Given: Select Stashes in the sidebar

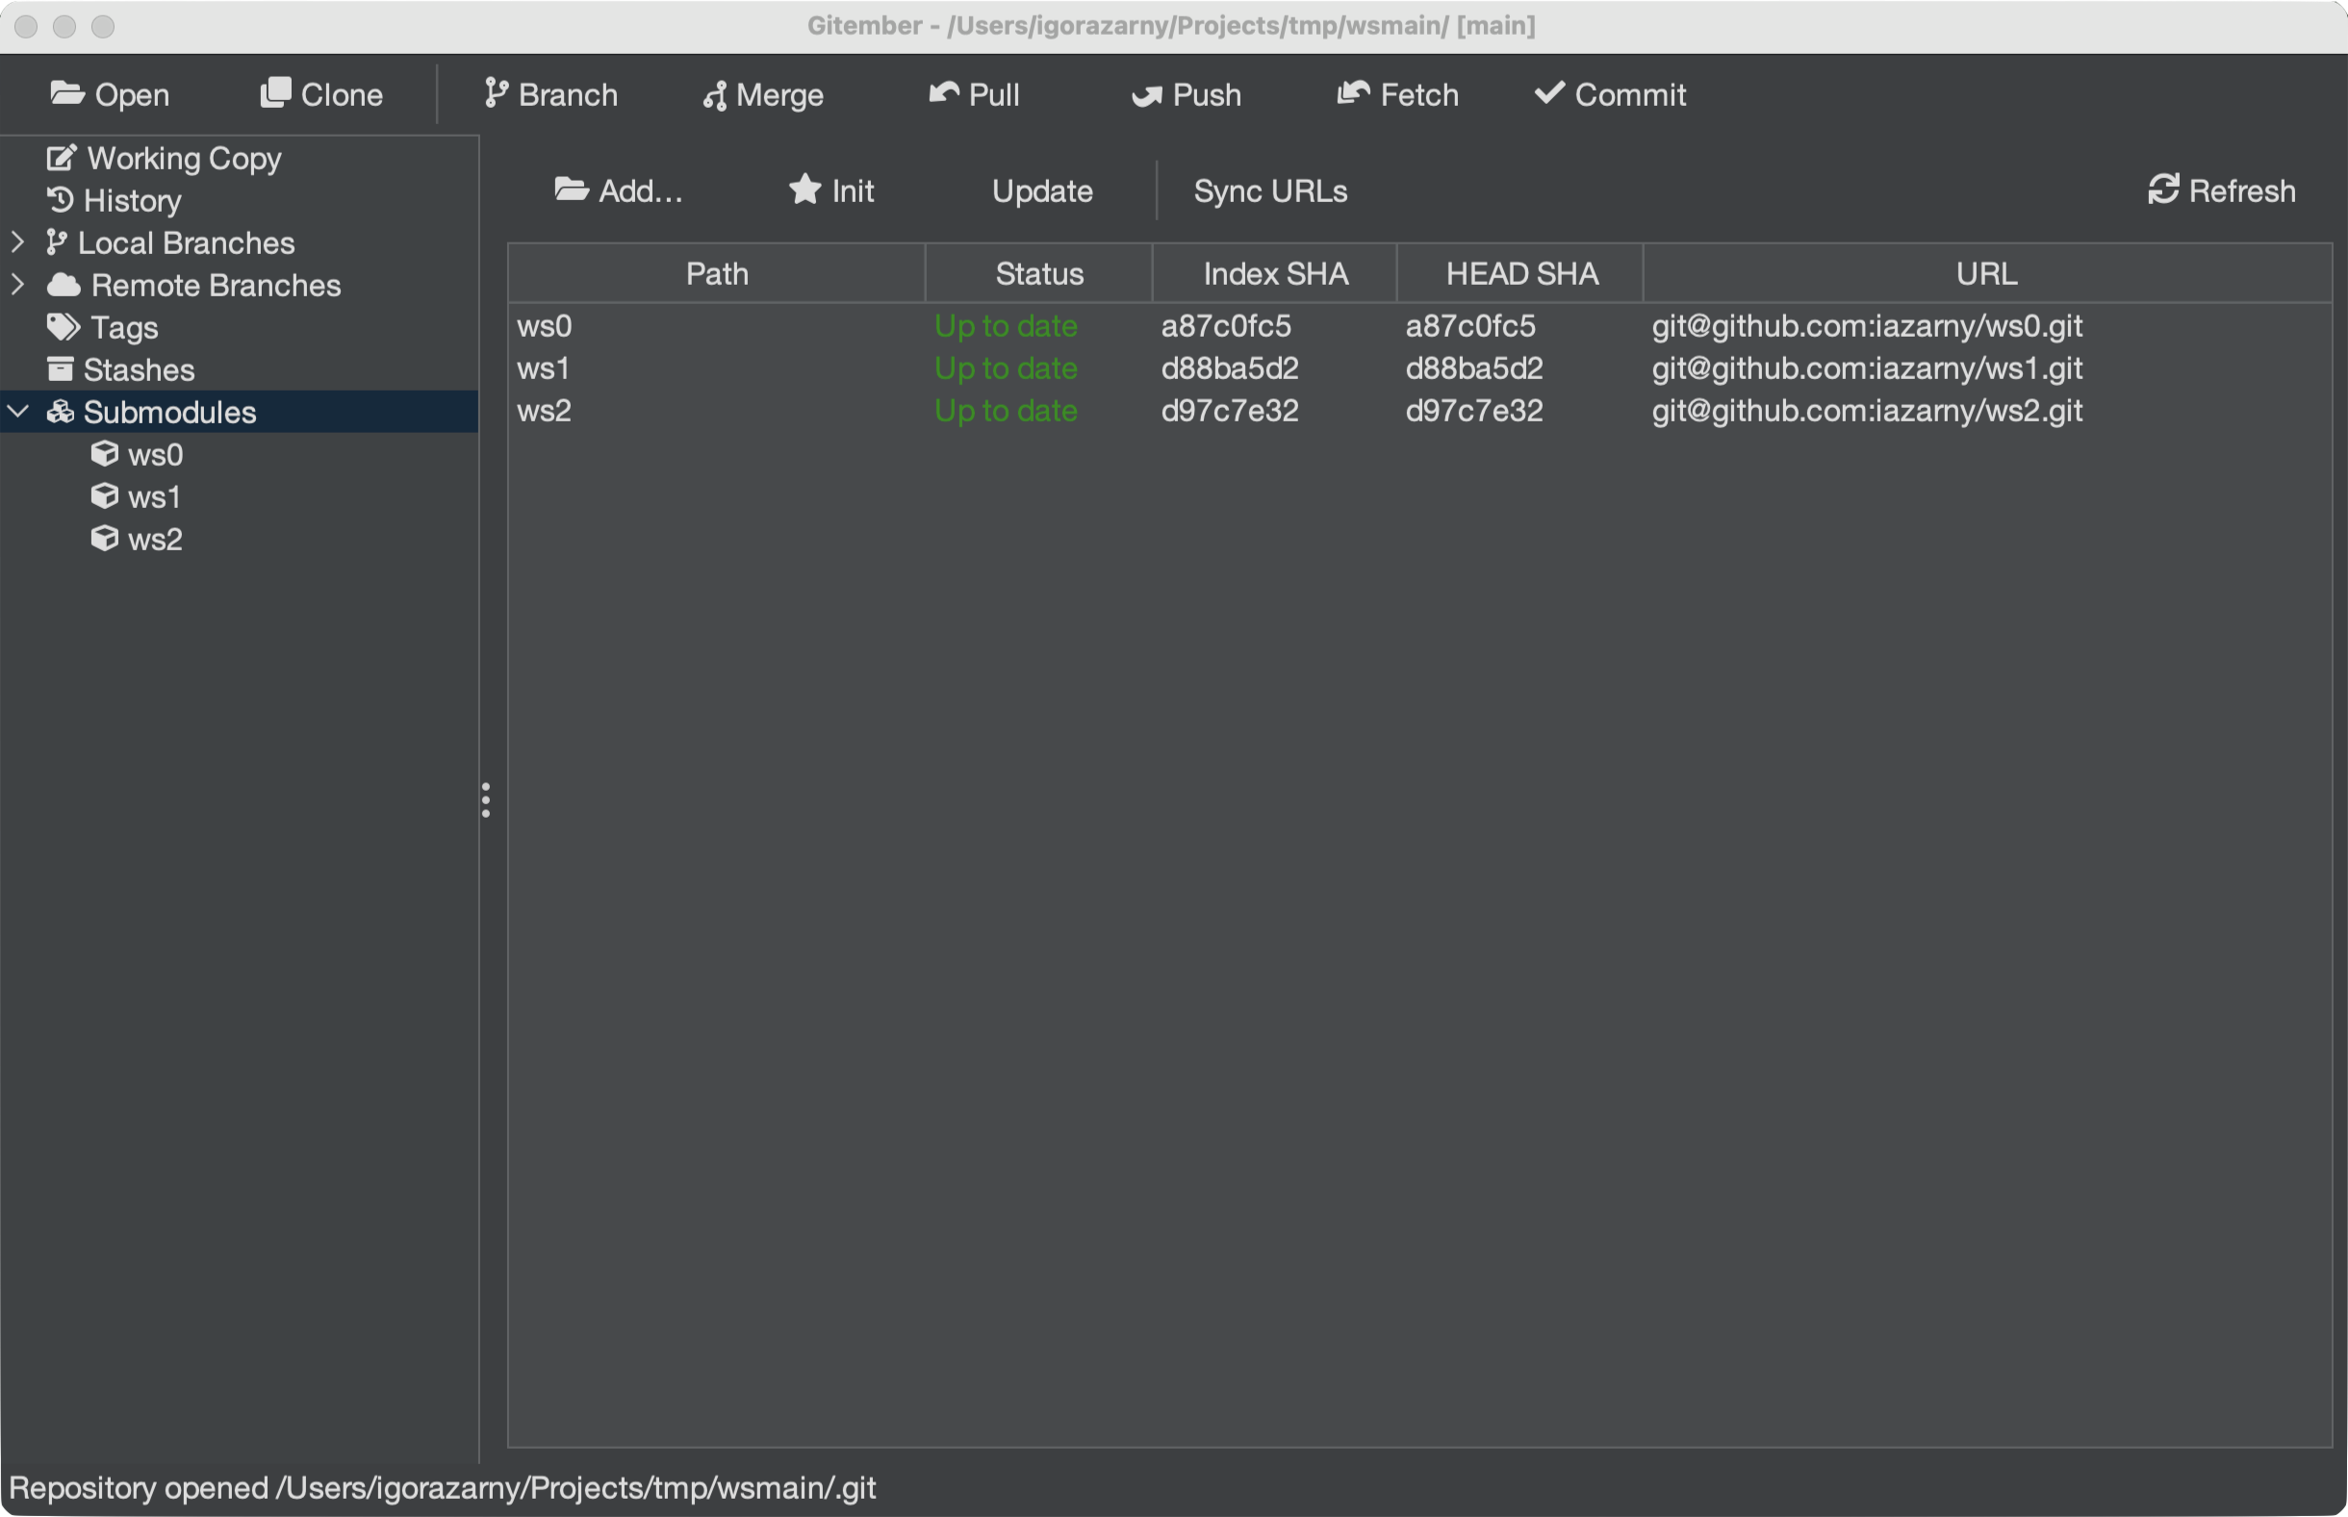Looking at the screenshot, I should [x=139, y=370].
